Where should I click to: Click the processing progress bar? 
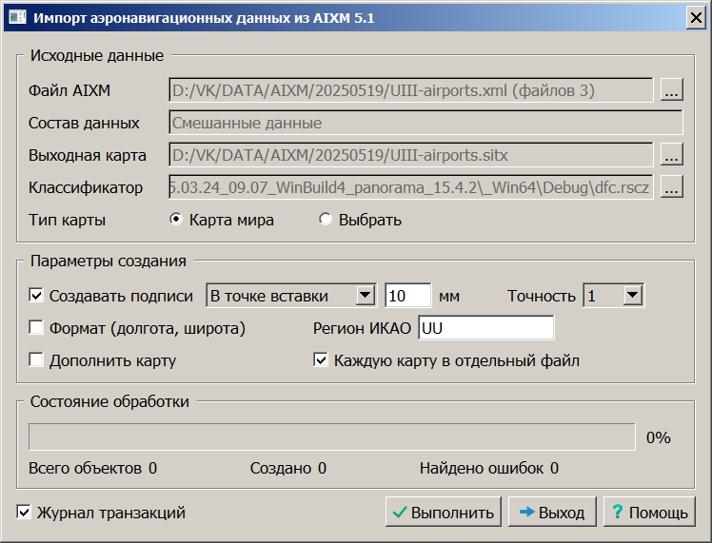332,436
